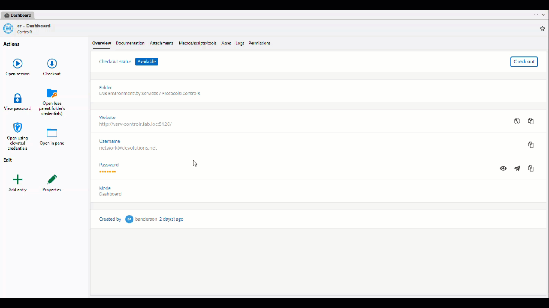This screenshot has width=549, height=308.
Task: Open the three-dots tab options menu
Action: [536, 15]
